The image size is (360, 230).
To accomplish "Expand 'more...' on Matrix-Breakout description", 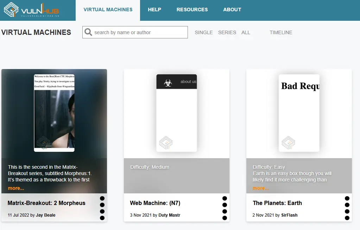I will click(x=16, y=188).
